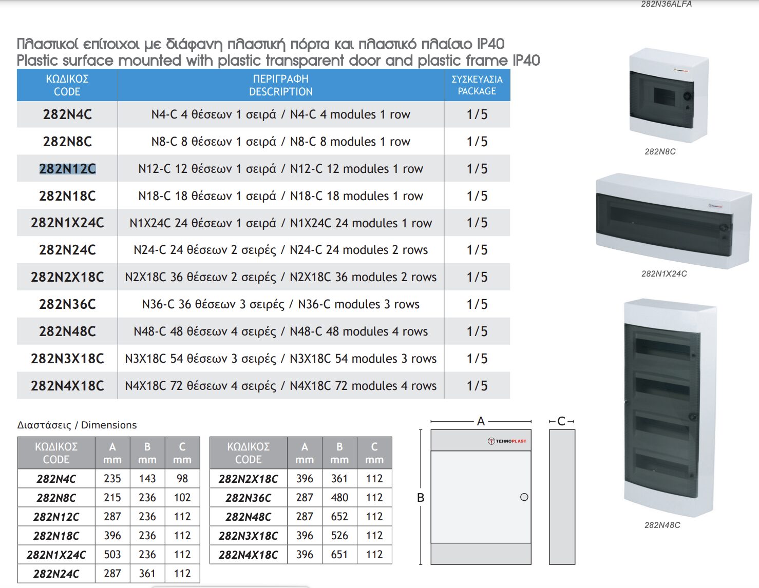Click the N36-C modules 3 rows description
759x588 pixels.
coord(280,304)
